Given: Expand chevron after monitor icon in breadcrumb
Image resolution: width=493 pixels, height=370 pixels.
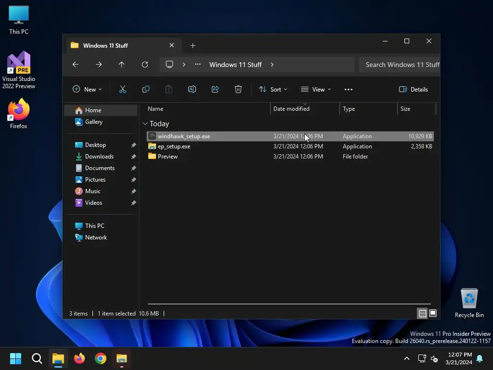Looking at the screenshot, I should click(x=183, y=65).
